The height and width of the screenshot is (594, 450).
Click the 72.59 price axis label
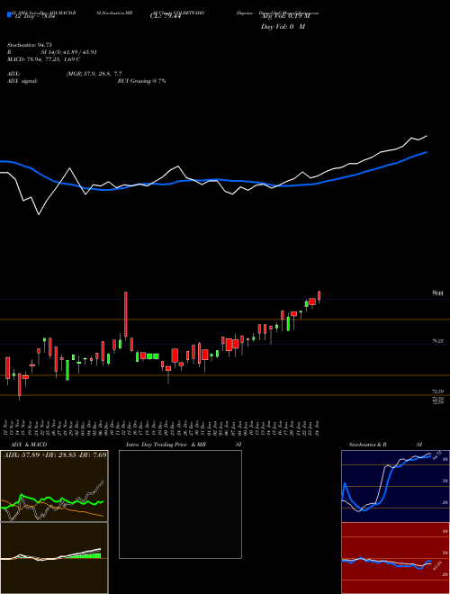[x=438, y=391]
